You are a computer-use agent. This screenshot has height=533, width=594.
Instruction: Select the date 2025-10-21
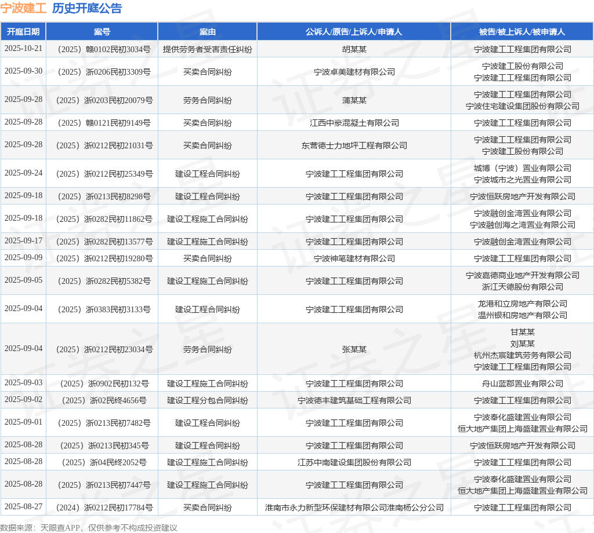pyautogui.click(x=23, y=49)
